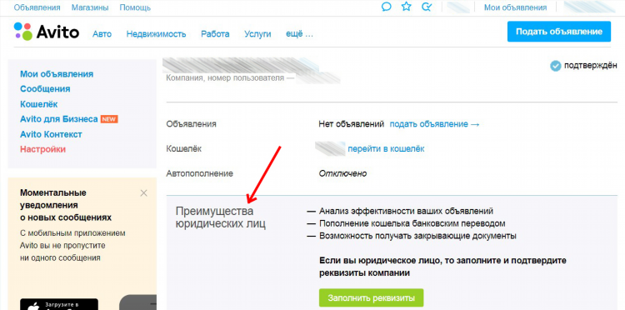Expand the ещё … categories menu

299,34
